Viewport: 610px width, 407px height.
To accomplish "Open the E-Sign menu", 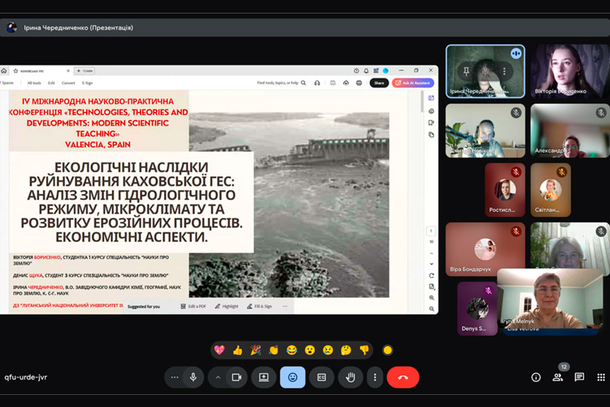I will [x=87, y=83].
